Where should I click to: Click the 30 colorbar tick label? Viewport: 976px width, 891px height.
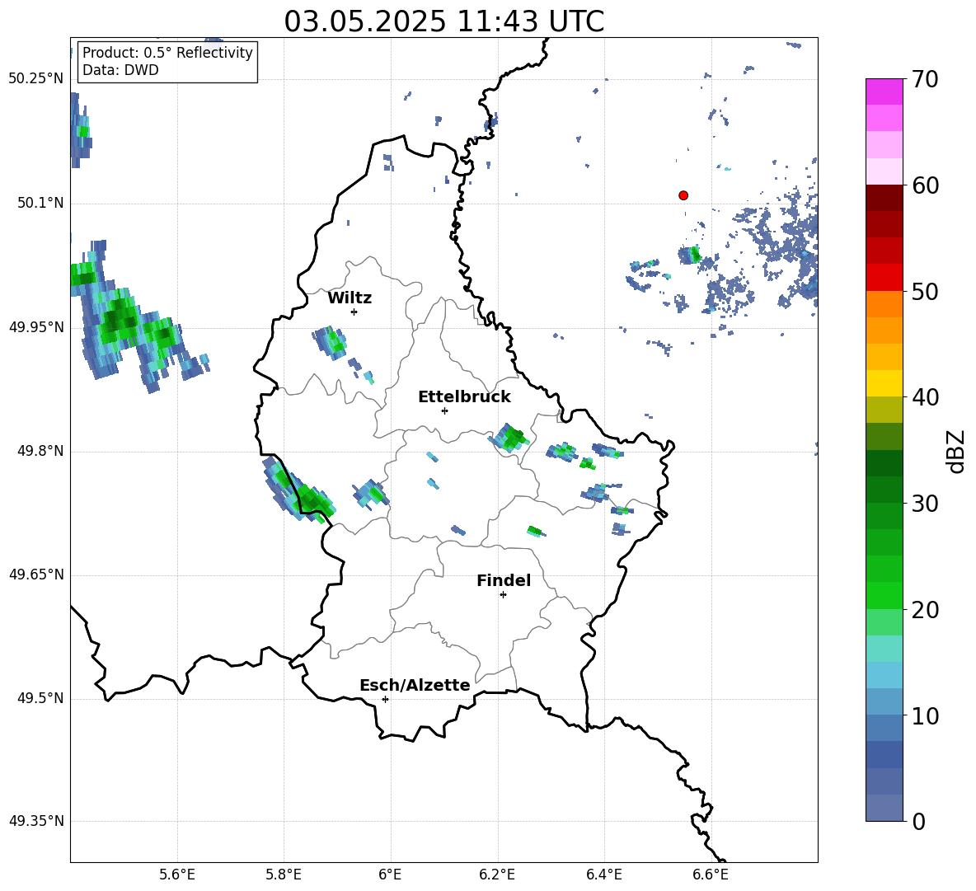pos(925,504)
